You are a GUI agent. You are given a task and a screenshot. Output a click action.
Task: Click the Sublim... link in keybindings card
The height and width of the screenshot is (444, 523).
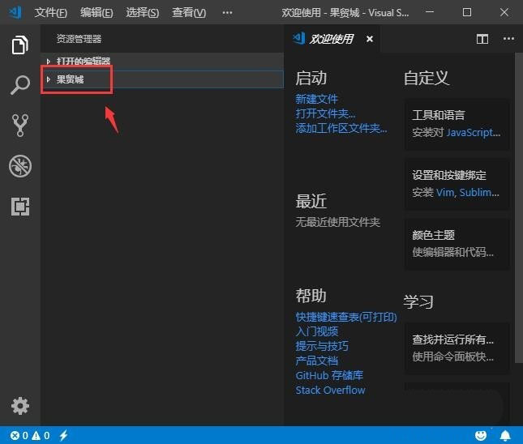[x=479, y=193]
